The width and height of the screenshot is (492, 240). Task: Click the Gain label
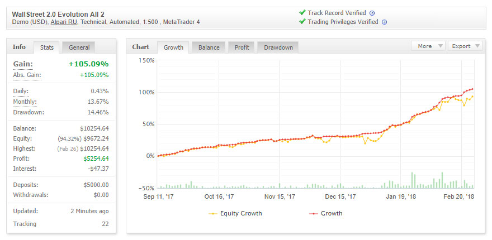[x=23, y=64]
